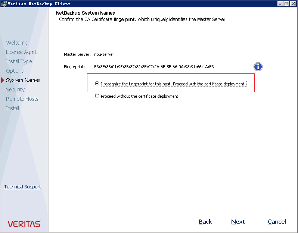Maximize the NetBackup Client window
Screen dimensions: 298x233
click(286, 4)
